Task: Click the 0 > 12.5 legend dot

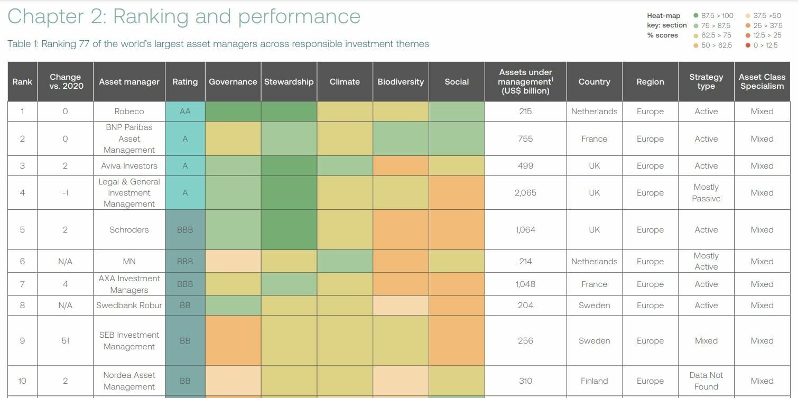Action: click(x=748, y=45)
